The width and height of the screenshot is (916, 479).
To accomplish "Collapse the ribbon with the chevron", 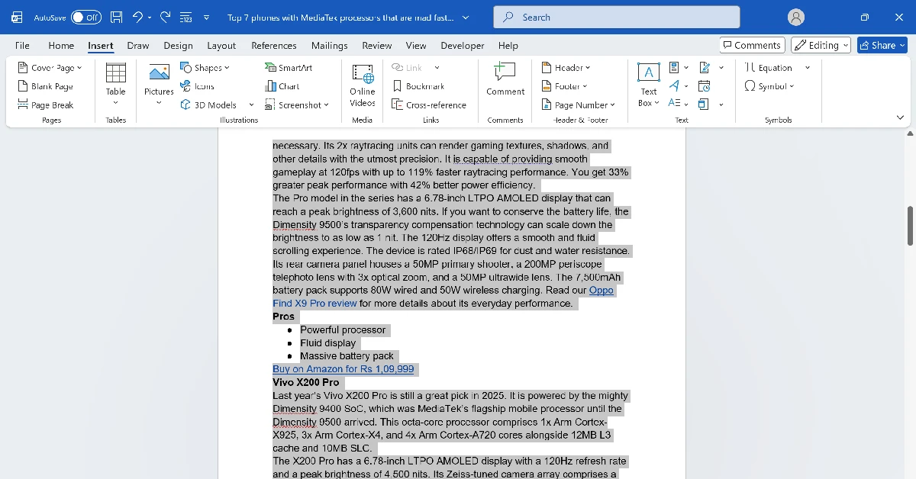I will (900, 117).
